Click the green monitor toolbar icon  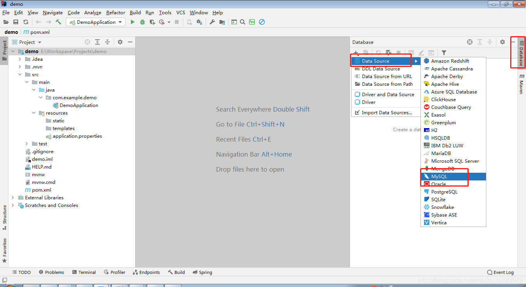pos(252,22)
